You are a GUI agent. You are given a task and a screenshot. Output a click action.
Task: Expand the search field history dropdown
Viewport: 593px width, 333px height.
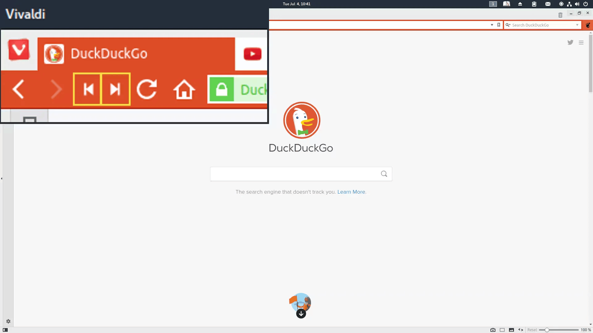point(577,25)
